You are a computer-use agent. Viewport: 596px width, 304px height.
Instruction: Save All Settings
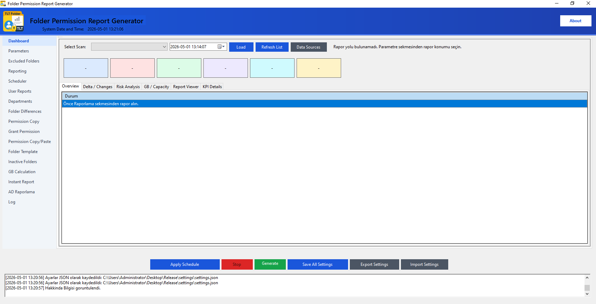pos(317,264)
